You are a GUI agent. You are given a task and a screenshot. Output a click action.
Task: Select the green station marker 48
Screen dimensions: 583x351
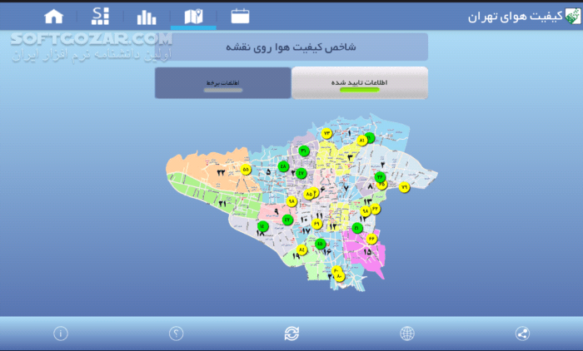coord(283,166)
